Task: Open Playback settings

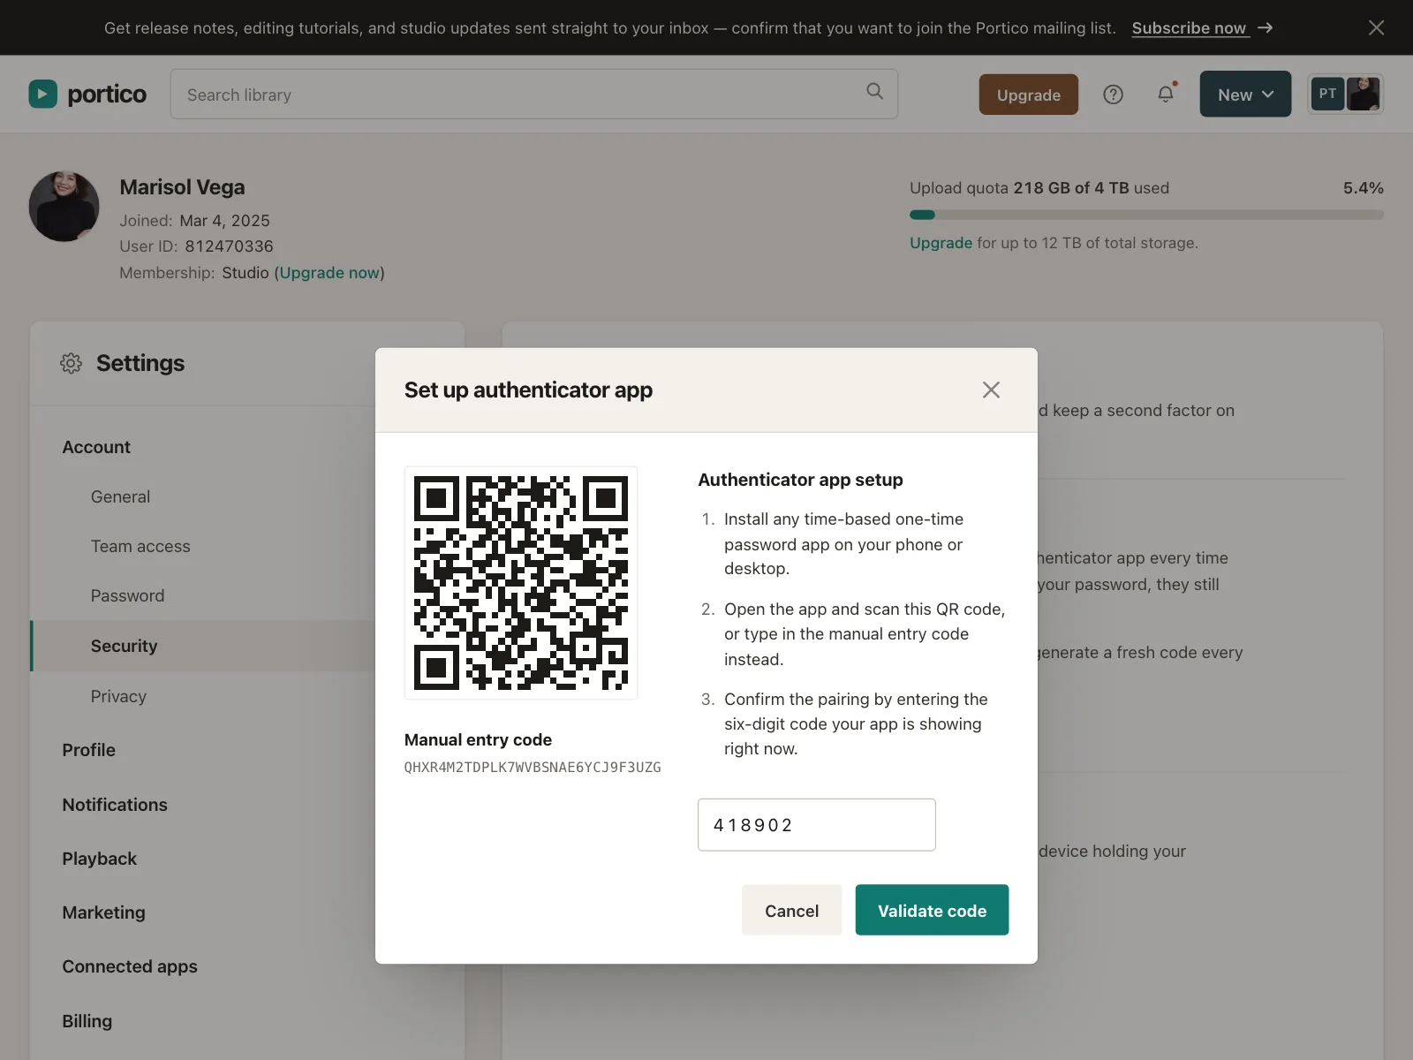Action: 99,859
